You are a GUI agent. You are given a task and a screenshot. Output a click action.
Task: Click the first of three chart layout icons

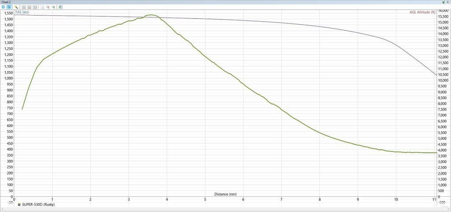pyautogui.click(x=24, y=7)
